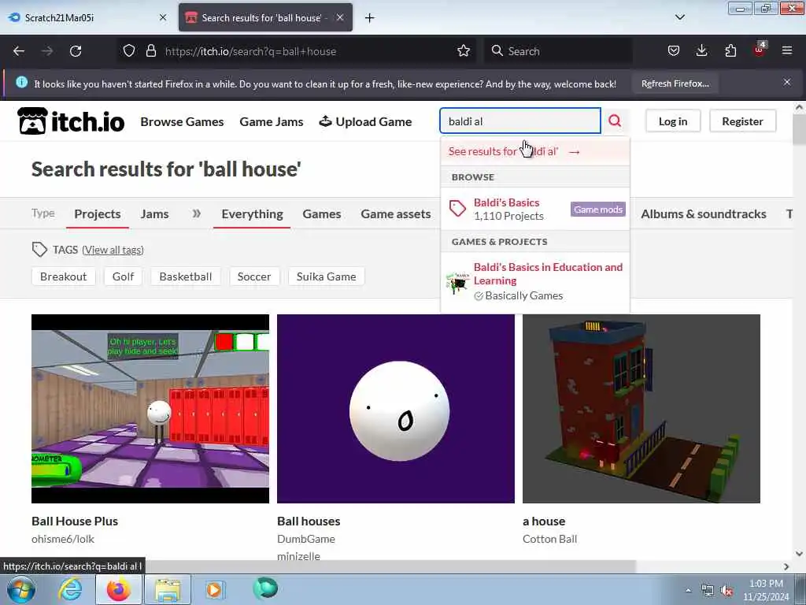This screenshot has height=605, width=806.
Task: Open the Pocket save icon
Action: 674,51
